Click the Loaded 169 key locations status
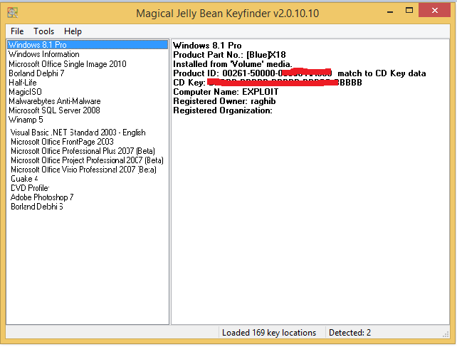457x347 pixels. coord(269,333)
